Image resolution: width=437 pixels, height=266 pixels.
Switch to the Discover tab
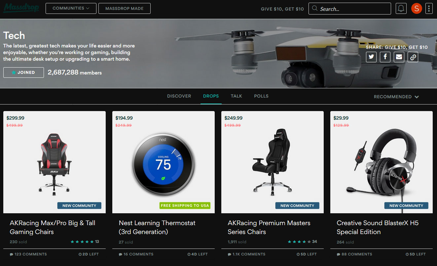pyautogui.click(x=179, y=96)
